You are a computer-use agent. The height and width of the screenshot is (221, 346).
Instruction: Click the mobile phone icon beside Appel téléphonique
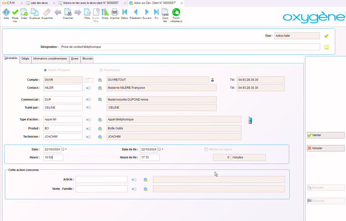pos(250,120)
